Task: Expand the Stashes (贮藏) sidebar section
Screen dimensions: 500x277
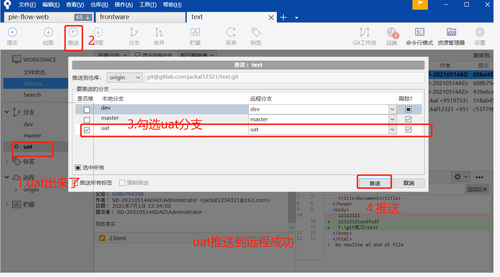Action: [7, 205]
